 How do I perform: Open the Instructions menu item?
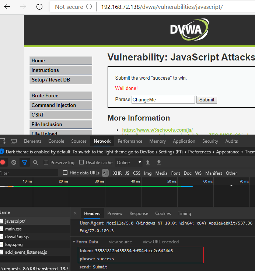[x=61, y=70]
